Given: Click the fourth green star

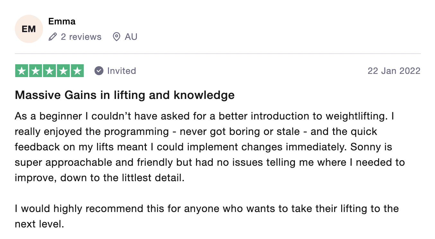Looking at the screenshot, I should tap(63, 71).
